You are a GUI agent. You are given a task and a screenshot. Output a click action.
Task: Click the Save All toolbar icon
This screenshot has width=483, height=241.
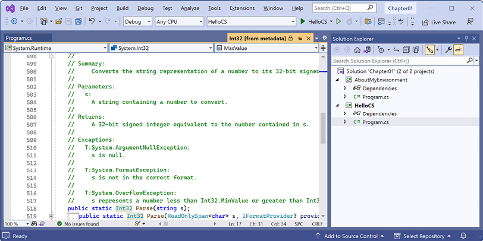79,21
